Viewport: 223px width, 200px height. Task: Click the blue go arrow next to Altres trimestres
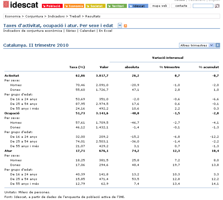[218, 45]
